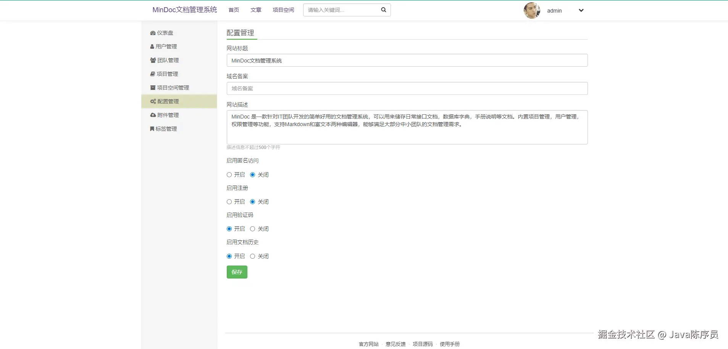Click the bookmark icon beside 标签管理
The height and width of the screenshot is (349, 728).
click(x=152, y=129)
